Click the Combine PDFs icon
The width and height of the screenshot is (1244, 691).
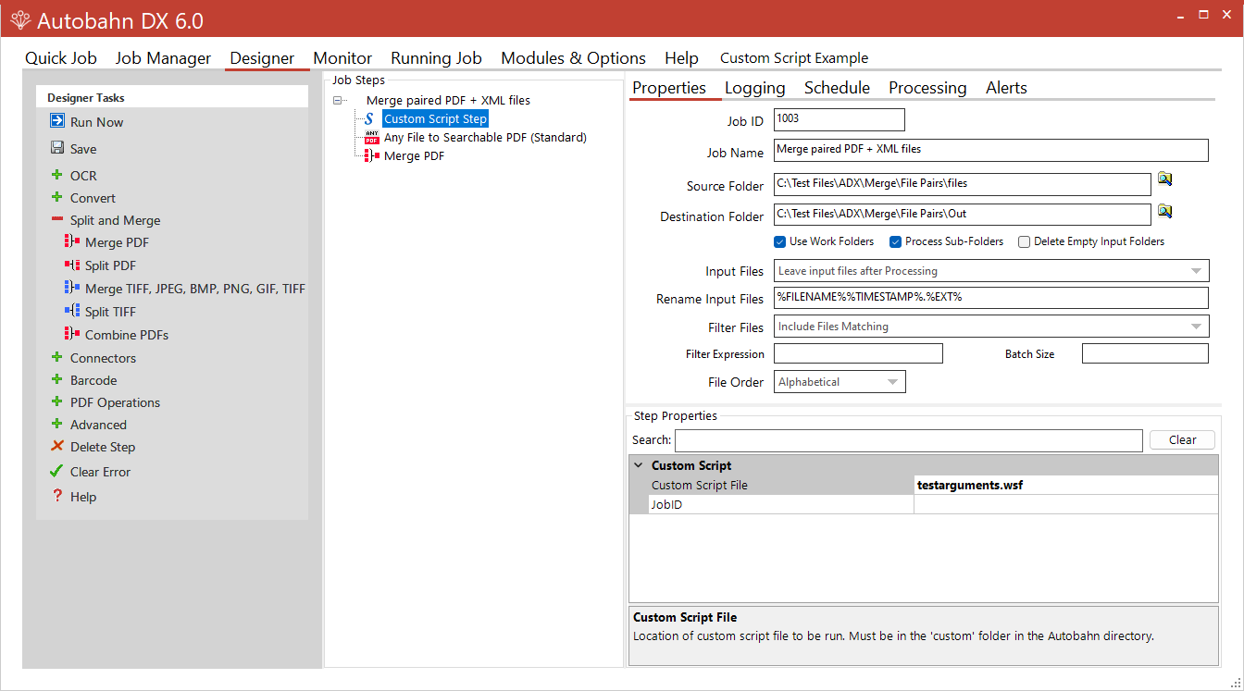click(71, 334)
